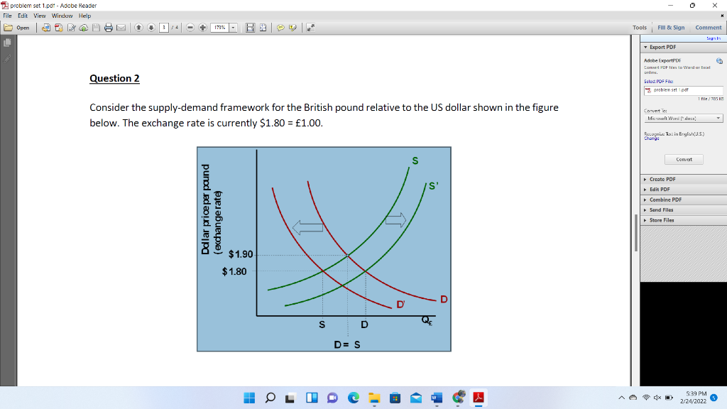The height and width of the screenshot is (409, 727).
Task: Open Widgets from the taskbar
Action: (x=312, y=398)
